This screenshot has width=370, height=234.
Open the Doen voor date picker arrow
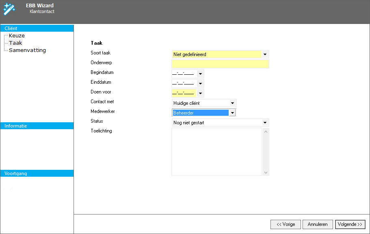coord(200,93)
